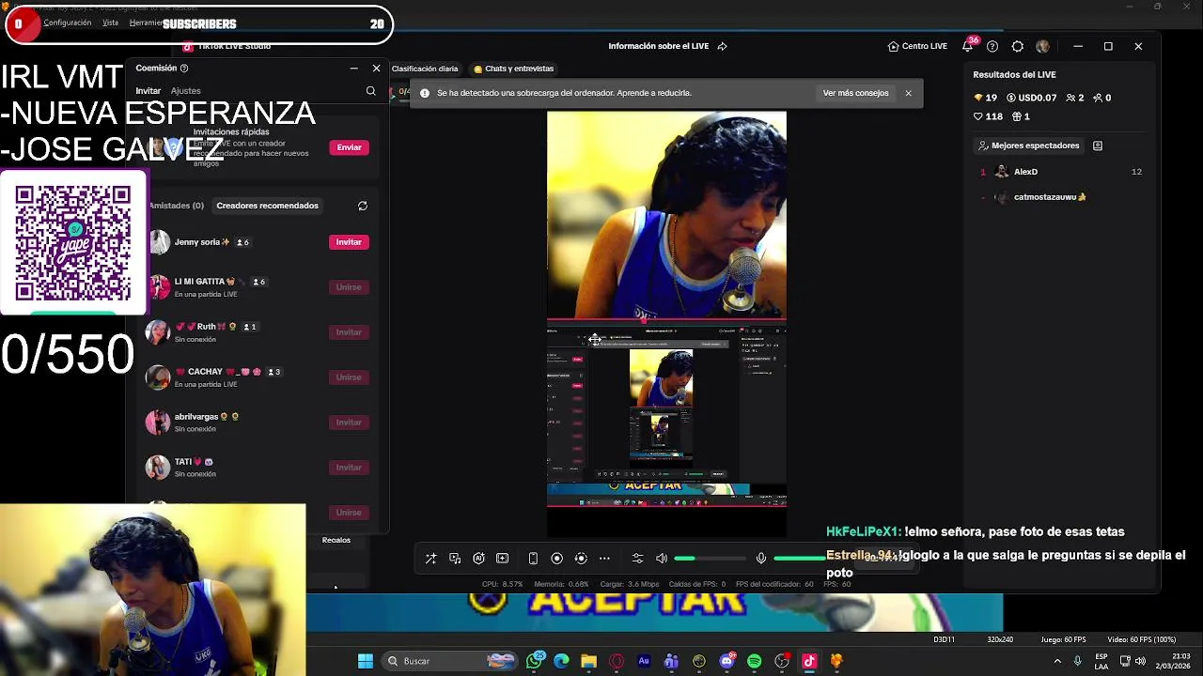
Task: Select Amistades (0) tab
Action: [176, 206]
